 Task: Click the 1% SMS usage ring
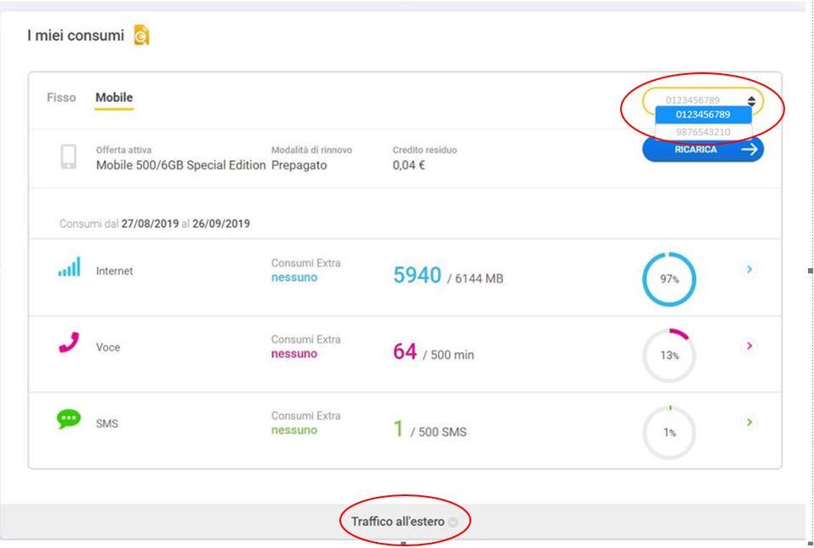(669, 432)
